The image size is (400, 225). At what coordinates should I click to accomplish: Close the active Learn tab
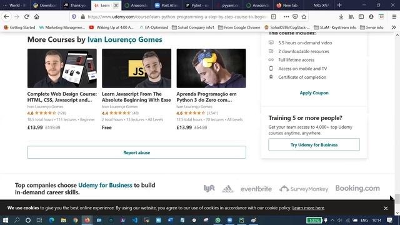(x=116, y=6)
